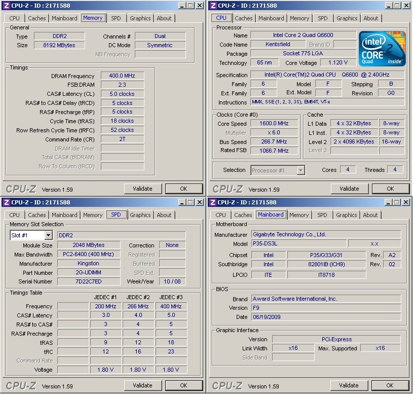Click CAS# Latency value 5.0 clocks
413x394 pixels.
122,94
